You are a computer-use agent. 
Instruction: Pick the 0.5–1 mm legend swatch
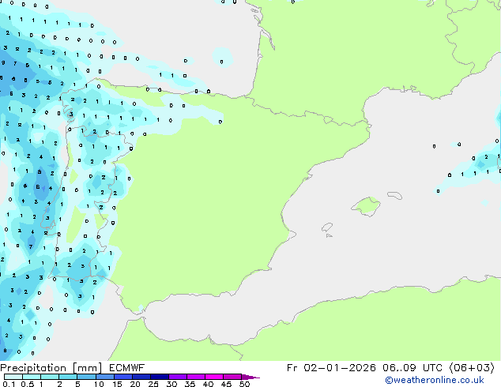(x=32, y=377)
